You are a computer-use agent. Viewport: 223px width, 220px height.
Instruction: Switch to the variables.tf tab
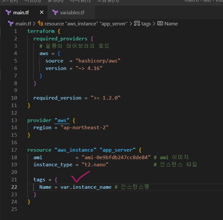coord(72,13)
